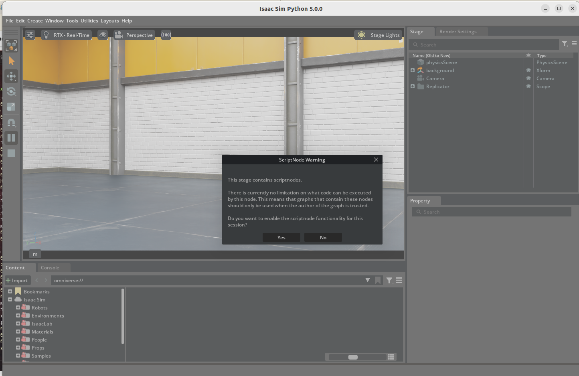
Task: Toggle list/grid view in Content browser
Action: point(391,357)
